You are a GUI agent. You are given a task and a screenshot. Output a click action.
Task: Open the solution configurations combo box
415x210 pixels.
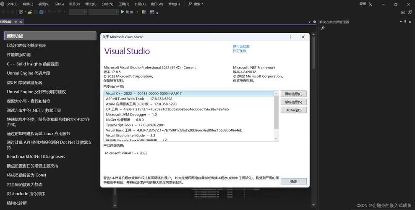point(78,12)
